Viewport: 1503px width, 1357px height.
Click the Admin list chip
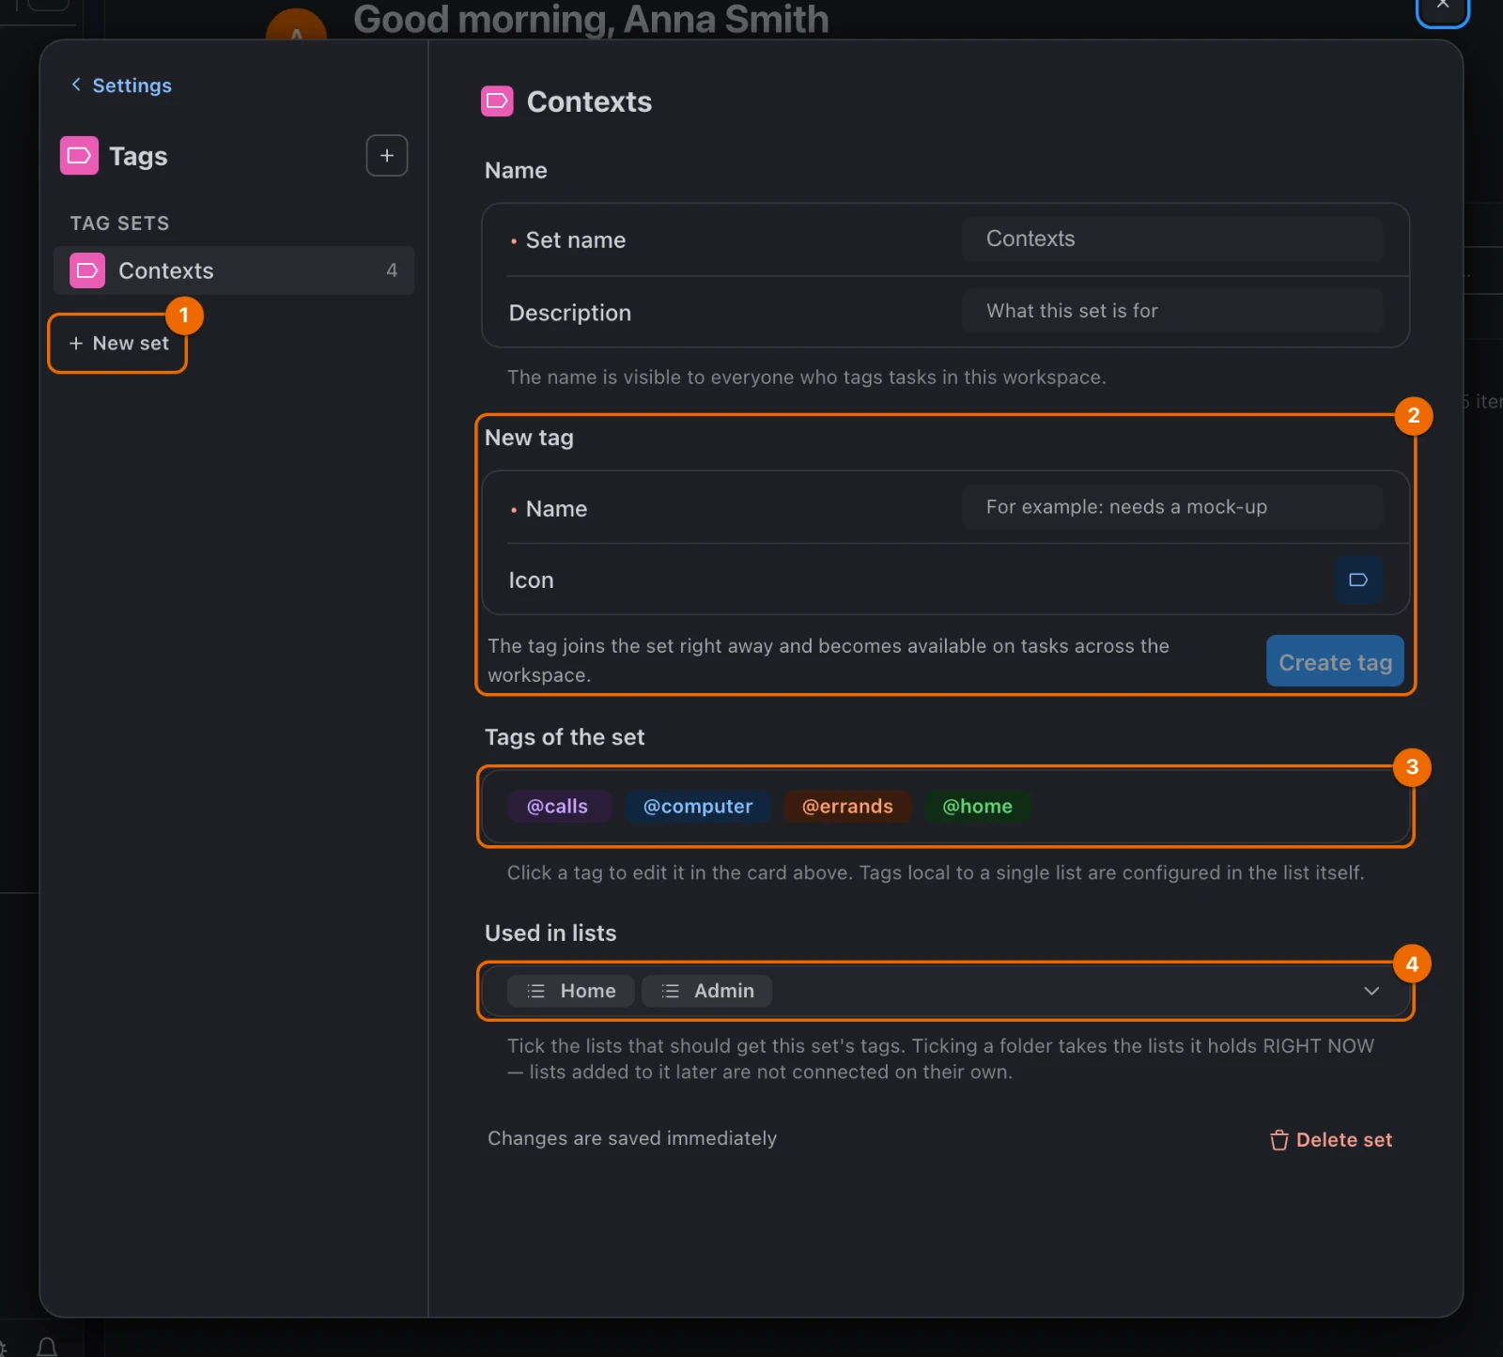pyautogui.click(x=706, y=991)
